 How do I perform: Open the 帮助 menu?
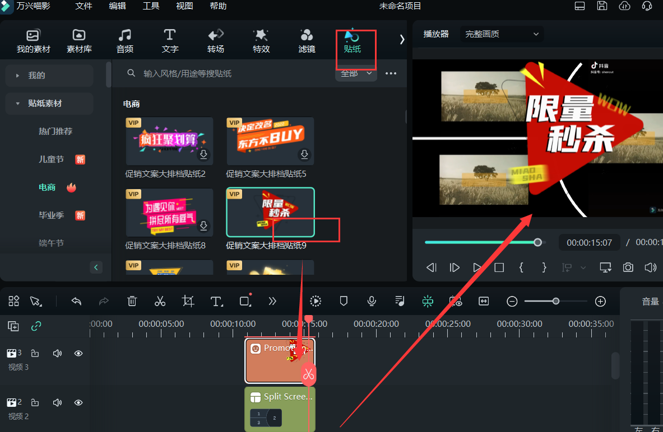pos(218,6)
